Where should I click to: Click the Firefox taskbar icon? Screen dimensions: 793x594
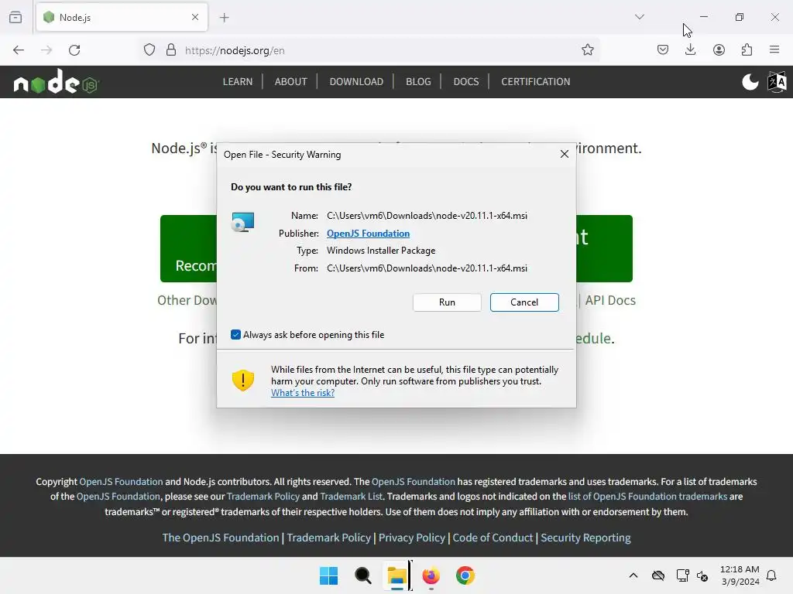431,575
